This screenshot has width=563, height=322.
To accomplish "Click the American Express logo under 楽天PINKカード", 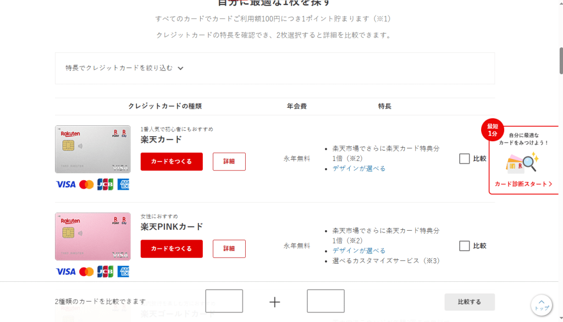I will click(x=123, y=271).
